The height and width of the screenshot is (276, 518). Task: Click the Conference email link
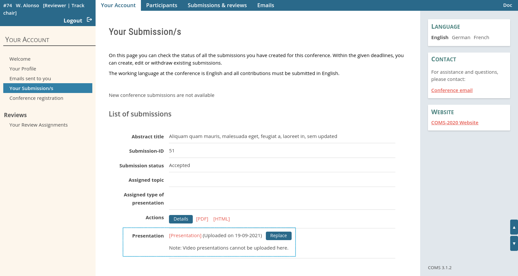(x=452, y=90)
